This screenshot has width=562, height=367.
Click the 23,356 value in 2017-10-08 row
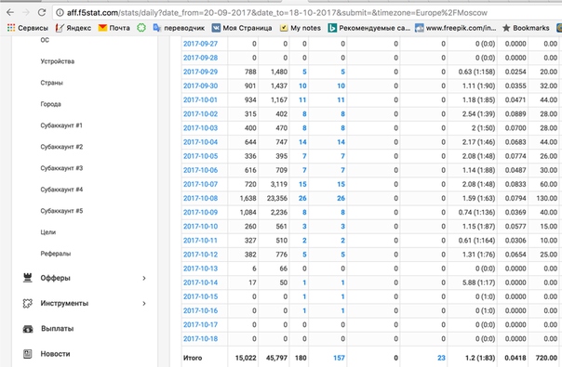(276, 198)
